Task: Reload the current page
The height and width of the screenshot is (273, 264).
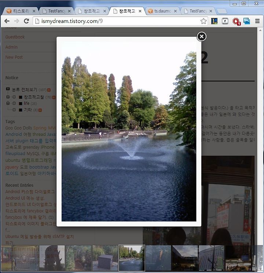Action: (26, 21)
